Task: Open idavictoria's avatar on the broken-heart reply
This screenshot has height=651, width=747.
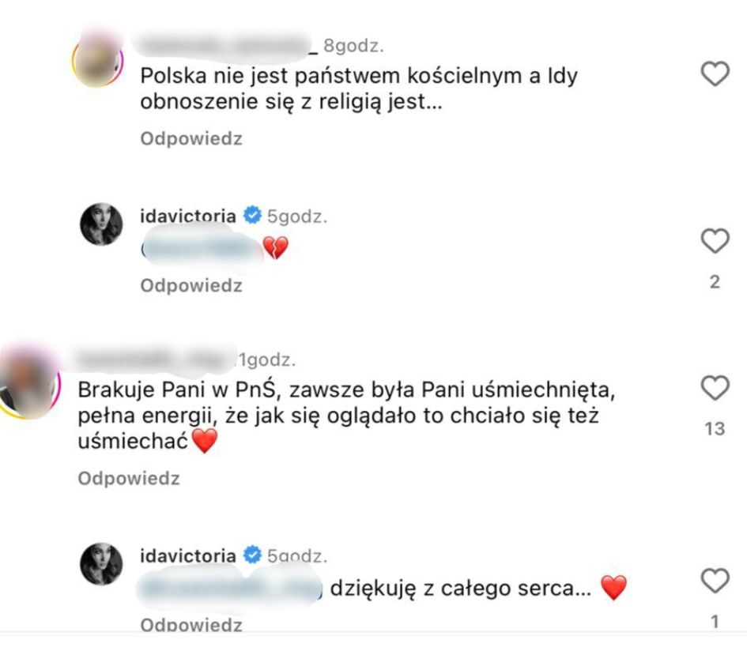Action: point(101,224)
